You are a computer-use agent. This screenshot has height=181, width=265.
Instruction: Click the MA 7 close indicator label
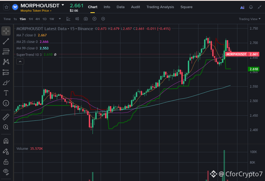click(26, 35)
